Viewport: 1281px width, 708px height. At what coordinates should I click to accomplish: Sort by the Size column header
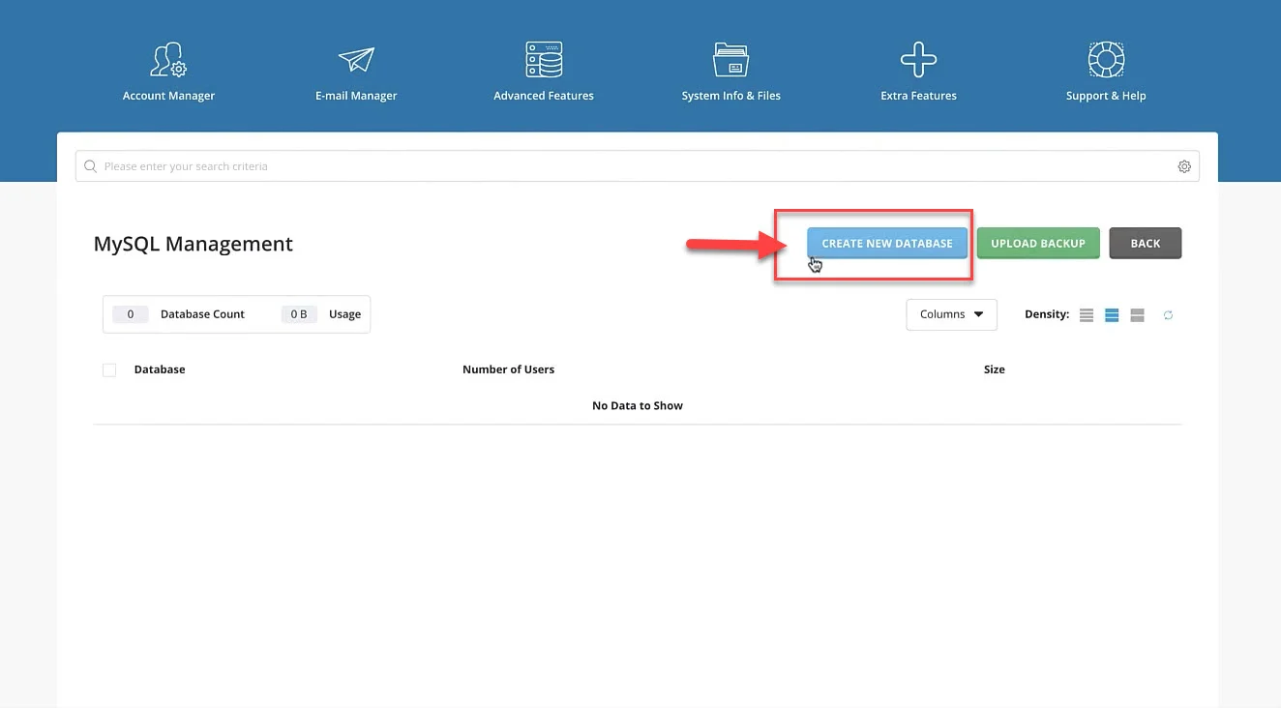pos(994,369)
